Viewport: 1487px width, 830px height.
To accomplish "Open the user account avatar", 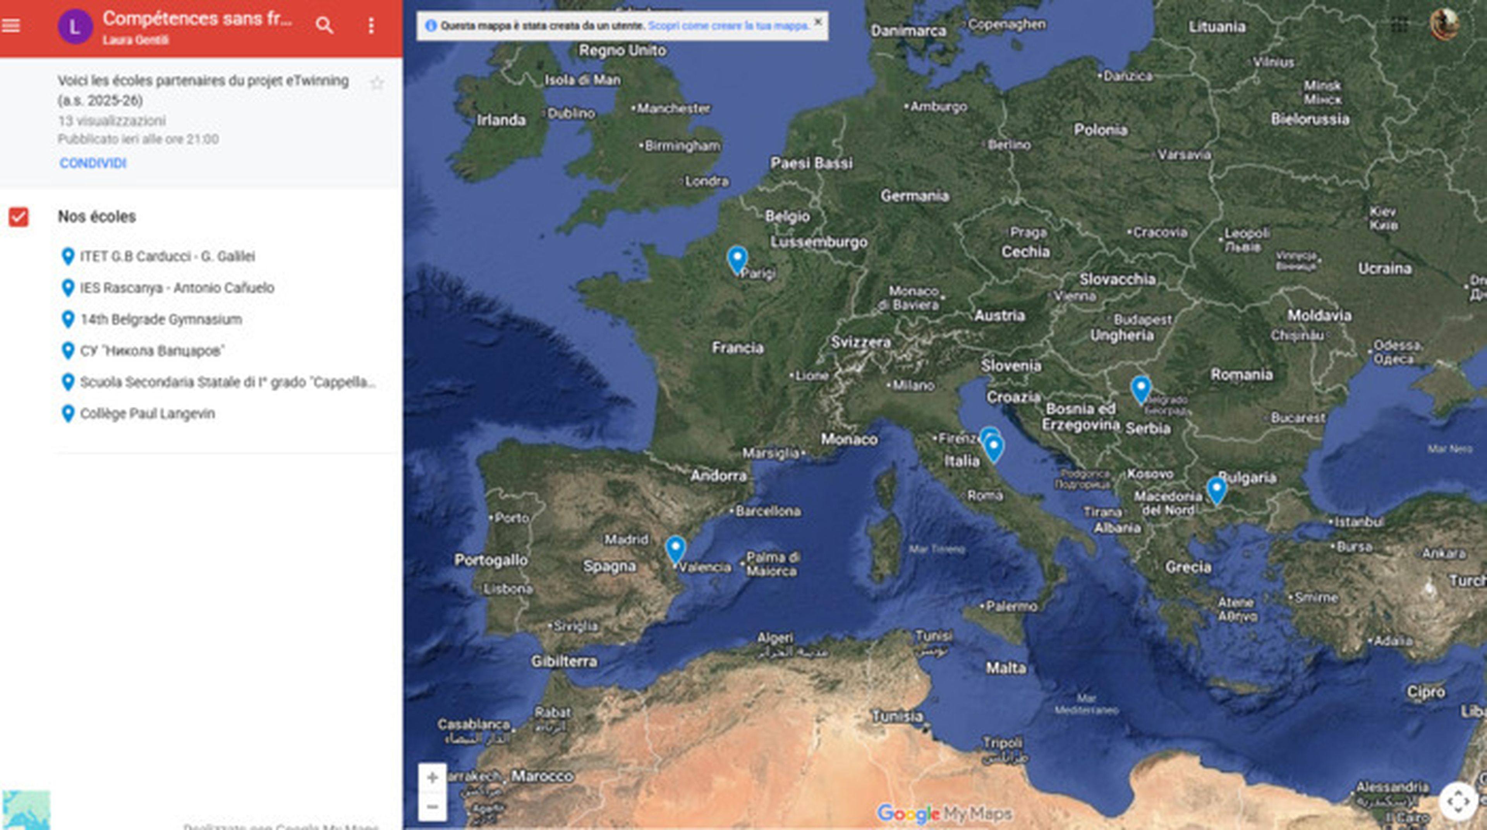I will (x=1444, y=24).
